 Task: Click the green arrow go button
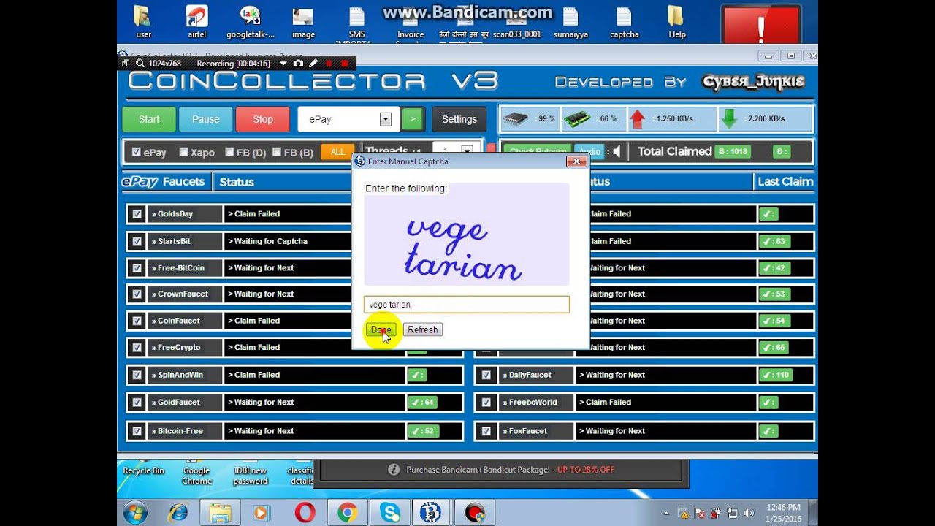[413, 119]
